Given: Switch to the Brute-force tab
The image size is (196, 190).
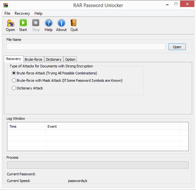Looking at the screenshot, I should click(x=33, y=59).
